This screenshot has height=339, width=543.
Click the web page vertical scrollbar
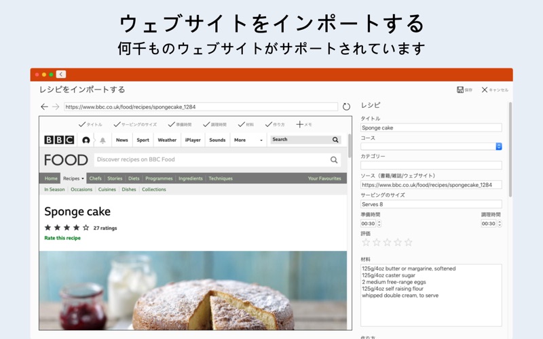point(349,145)
